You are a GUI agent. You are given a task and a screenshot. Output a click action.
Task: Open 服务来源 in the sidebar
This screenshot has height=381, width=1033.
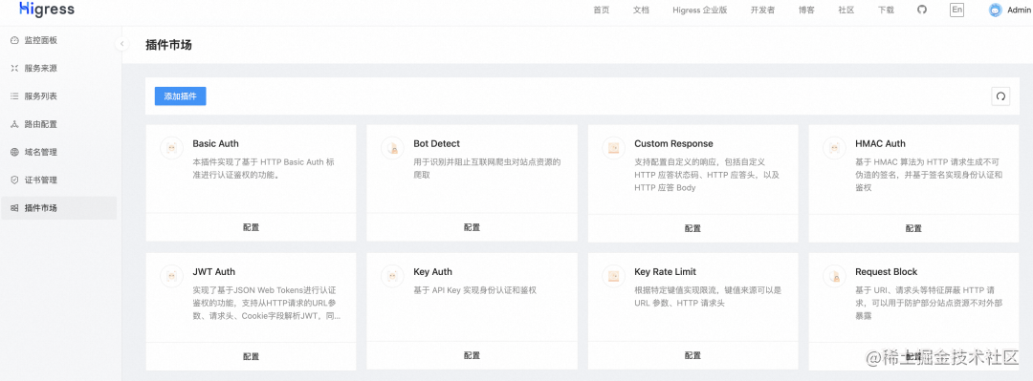[x=58, y=69]
